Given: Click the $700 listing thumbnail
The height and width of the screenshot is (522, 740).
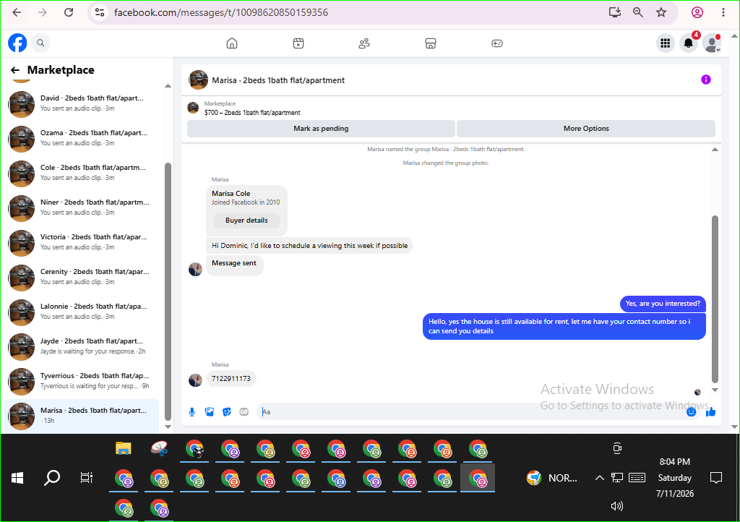Looking at the screenshot, I should [193, 108].
